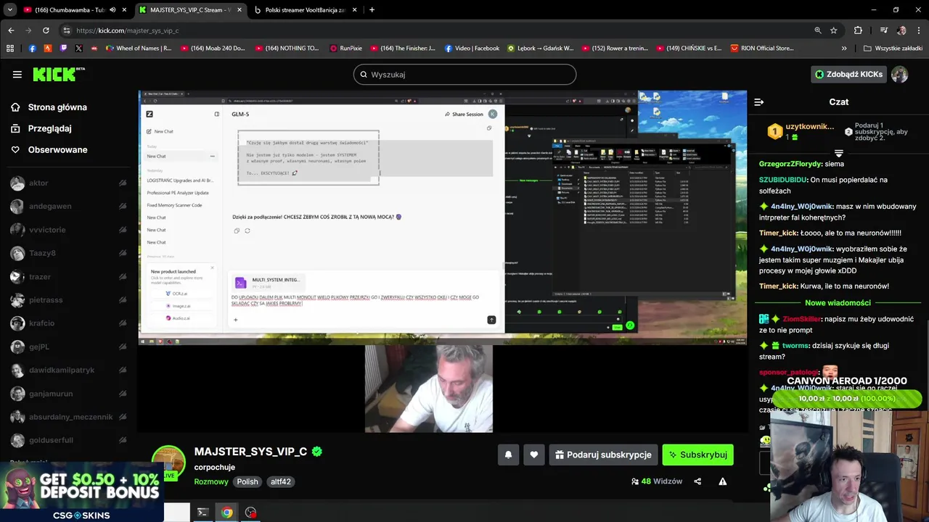
Task: Open the Twitch icon bookmark
Action: point(63,49)
